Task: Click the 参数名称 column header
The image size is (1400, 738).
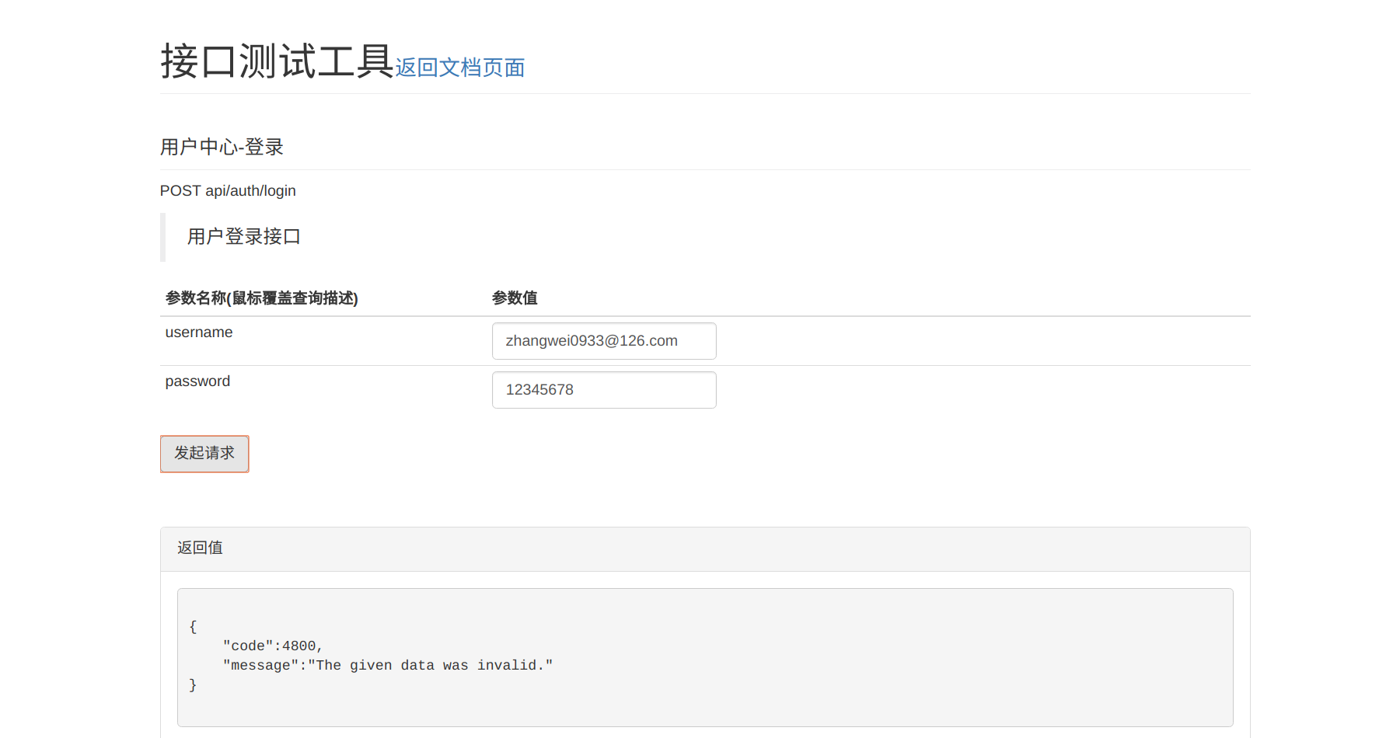Action: [261, 298]
